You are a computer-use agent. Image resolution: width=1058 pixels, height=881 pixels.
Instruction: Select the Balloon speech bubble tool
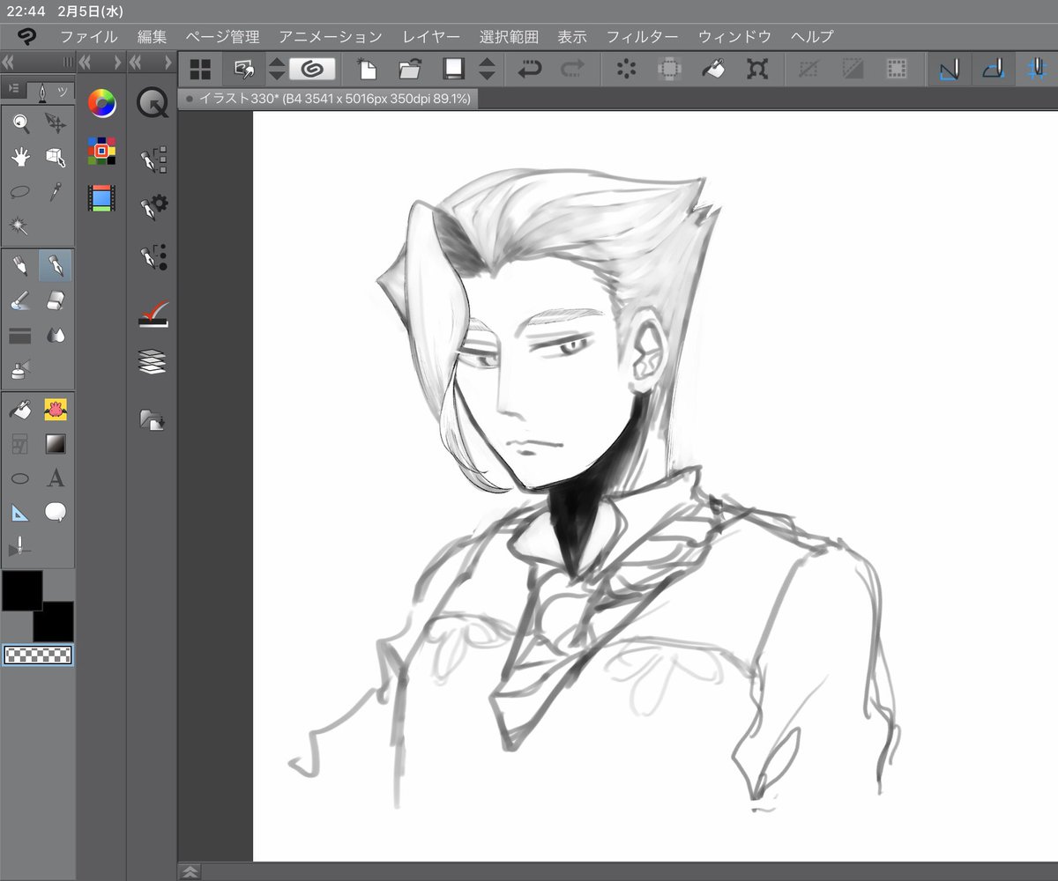point(55,512)
